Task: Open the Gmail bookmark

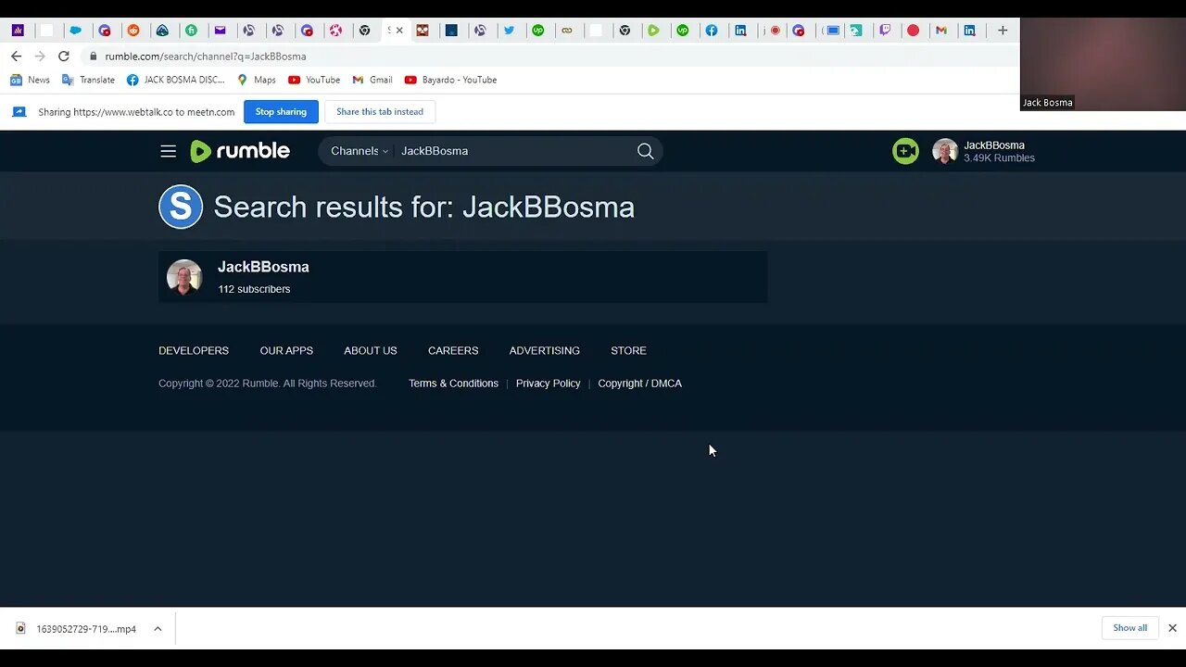Action: (372, 80)
